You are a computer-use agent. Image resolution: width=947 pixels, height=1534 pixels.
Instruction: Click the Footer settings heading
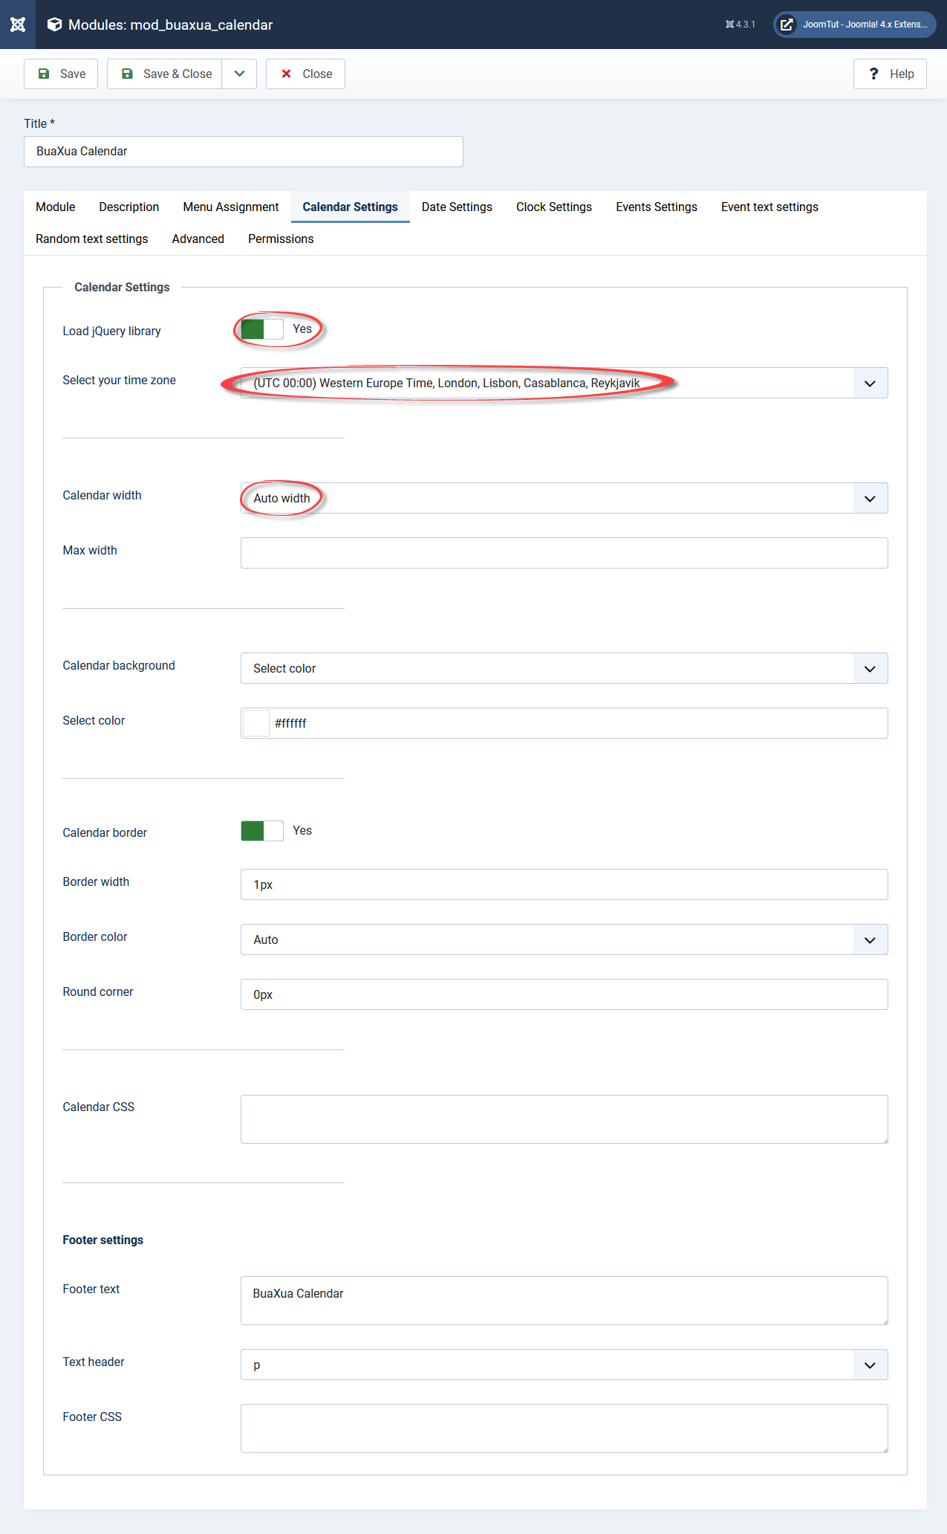(x=103, y=1240)
